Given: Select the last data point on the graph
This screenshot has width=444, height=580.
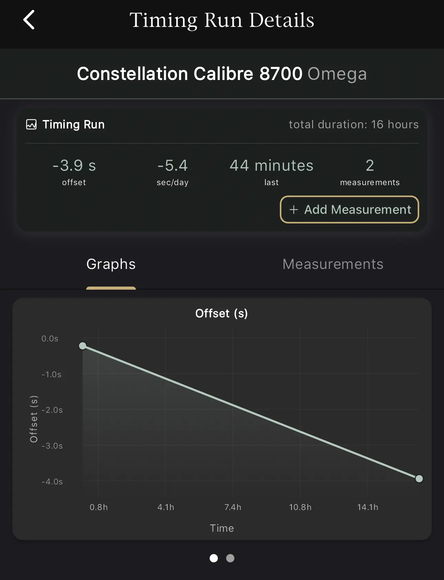Looking at the screenshot, I should (419, 479).
